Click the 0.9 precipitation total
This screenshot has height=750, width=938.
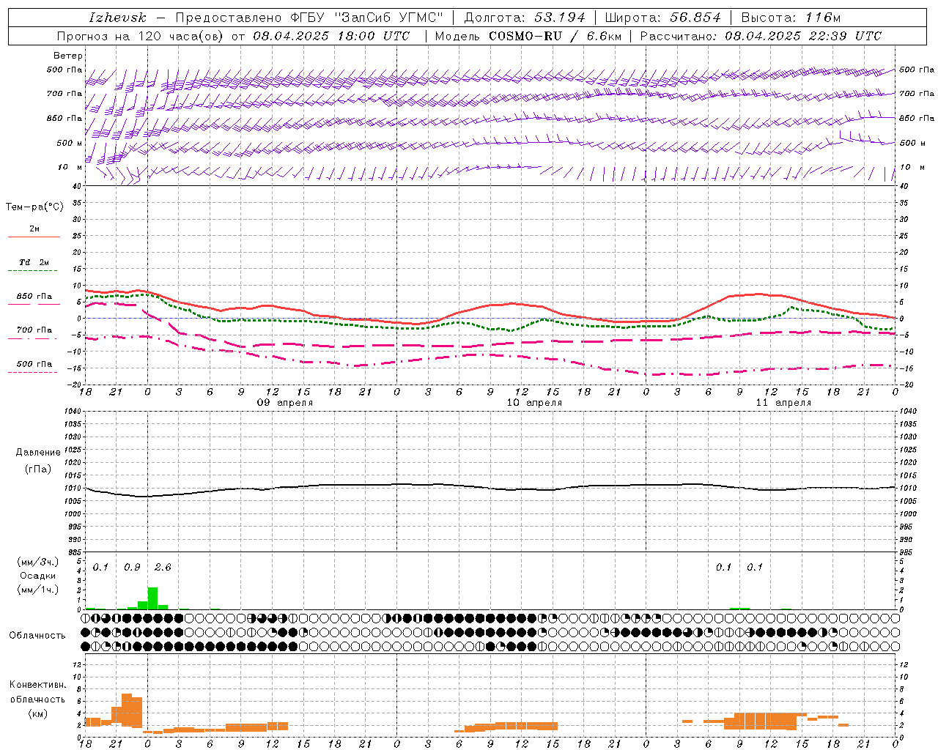[x=132, y=567]
